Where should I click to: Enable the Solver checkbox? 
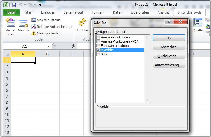coord(98,54)
